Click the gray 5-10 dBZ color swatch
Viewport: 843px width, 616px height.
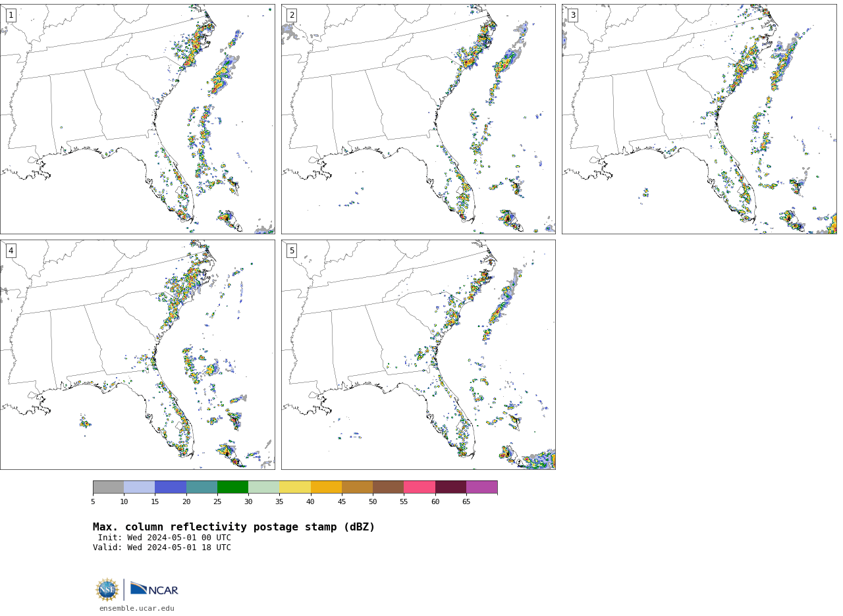(x=108, y=487)
